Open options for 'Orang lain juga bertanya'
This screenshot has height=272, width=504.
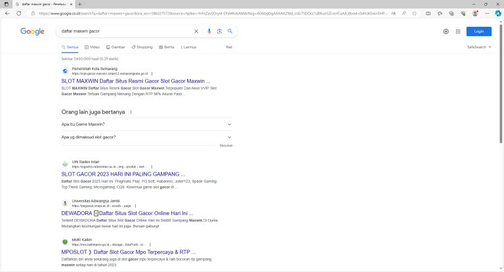point(131,112)
